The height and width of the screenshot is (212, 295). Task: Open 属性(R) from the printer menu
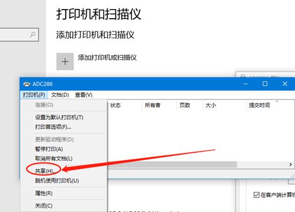tap(44, 193)
